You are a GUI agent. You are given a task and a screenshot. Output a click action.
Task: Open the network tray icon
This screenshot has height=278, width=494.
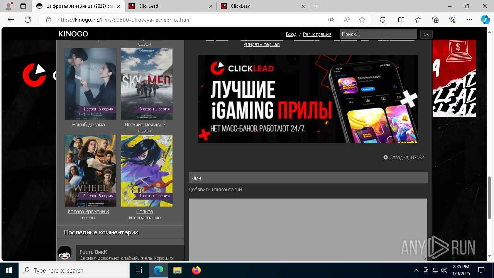435,270
